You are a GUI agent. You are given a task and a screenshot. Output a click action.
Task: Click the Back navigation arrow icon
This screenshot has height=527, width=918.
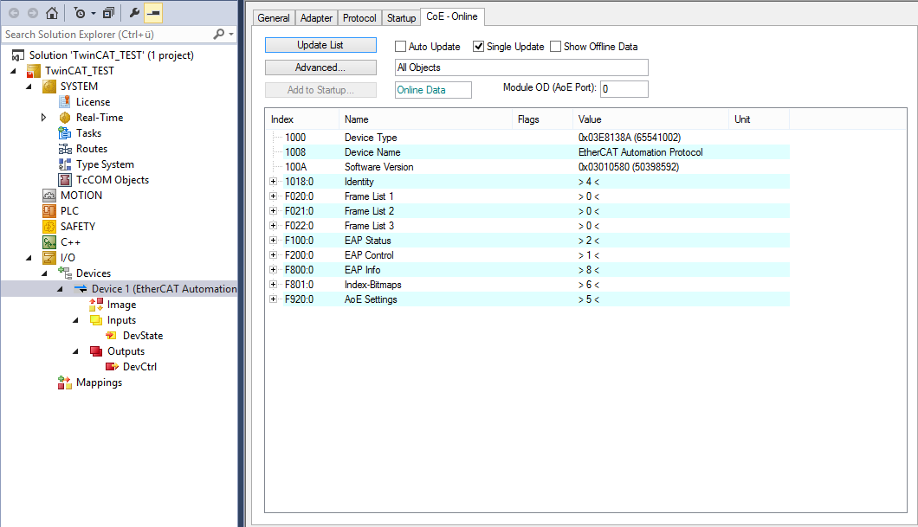coord(14,13)
